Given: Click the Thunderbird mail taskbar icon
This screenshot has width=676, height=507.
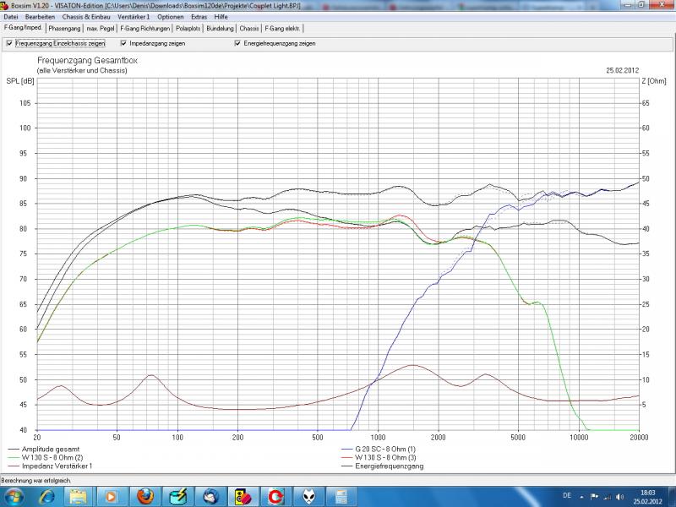Looking at the screenshot, I should 210,493.
